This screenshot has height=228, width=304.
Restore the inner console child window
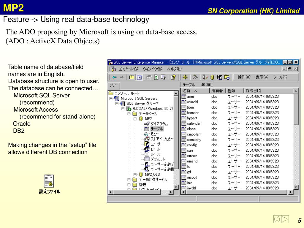point(290,69)
